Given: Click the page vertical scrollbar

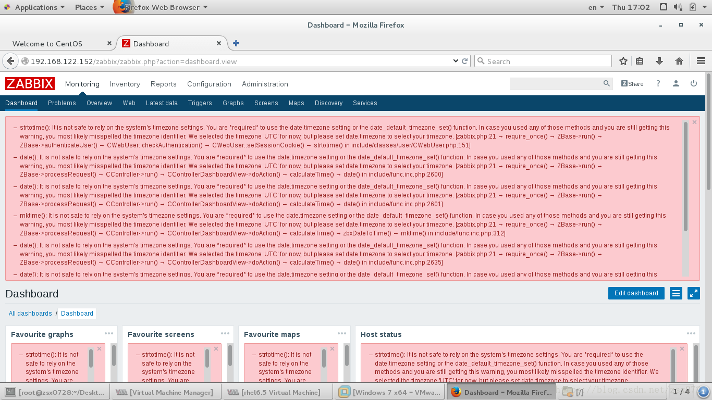Looking at the screenshot, I should [x=708, y=133].
